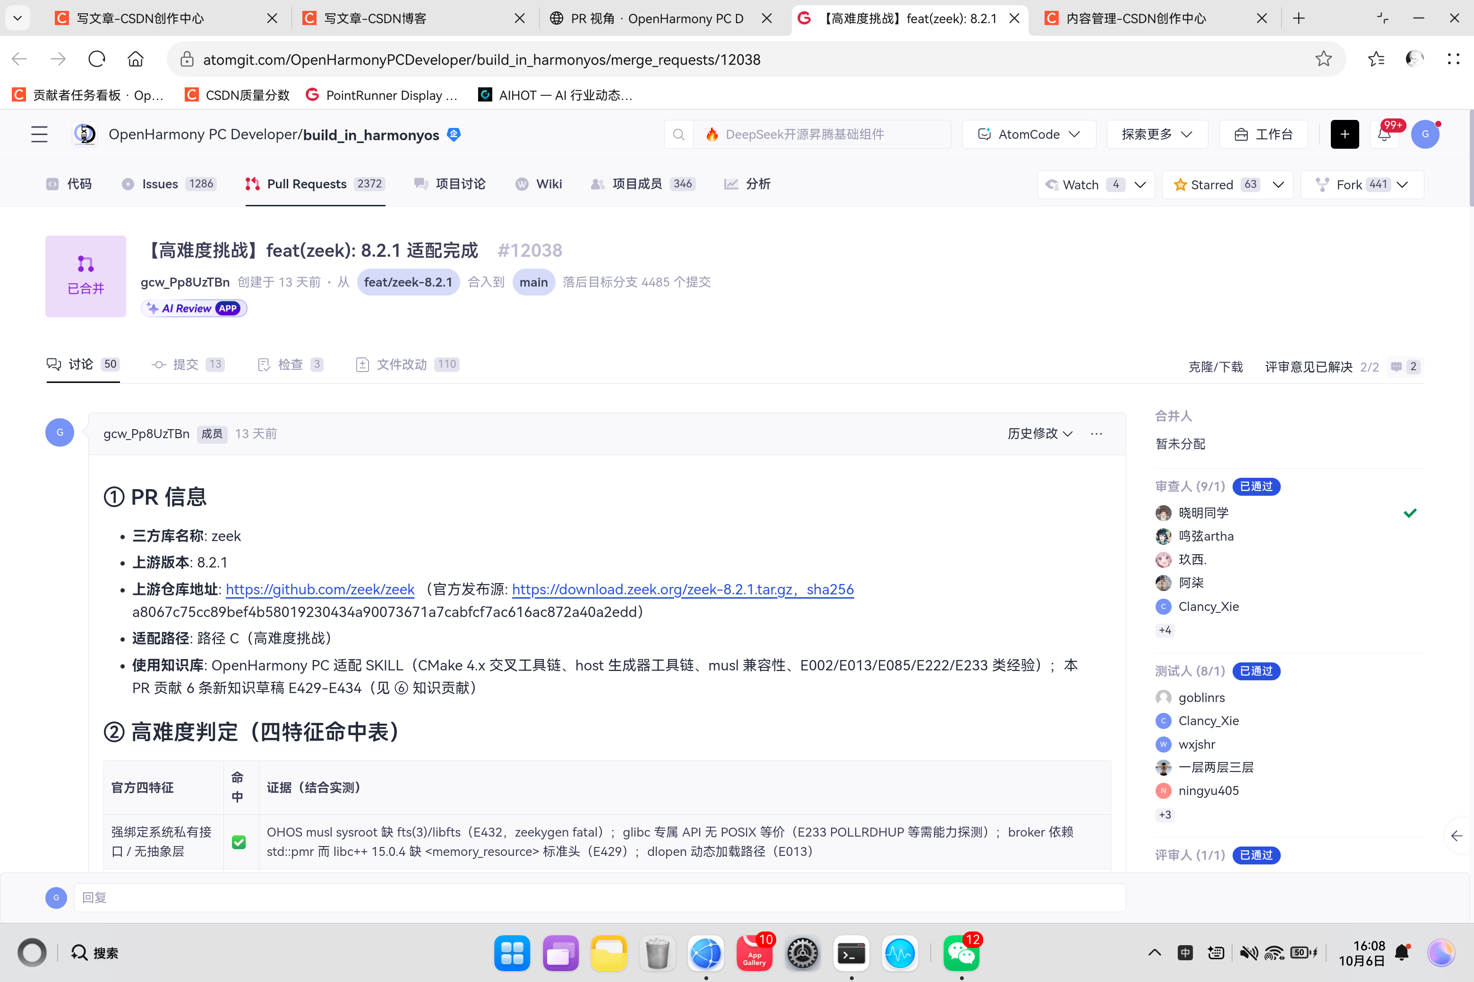Image resolution: width=1474 pixels, height=982 pixels.
Task: Open the terminal dock icon
Action: 851,953
